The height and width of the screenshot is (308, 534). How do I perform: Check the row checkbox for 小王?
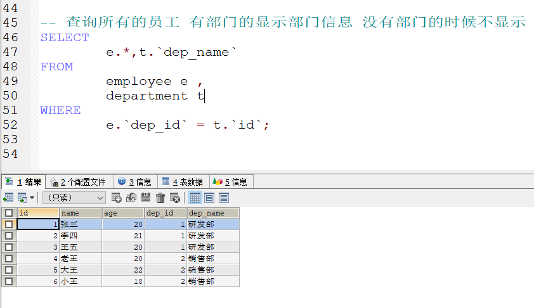pyautogui.click(x=9, y=281)
